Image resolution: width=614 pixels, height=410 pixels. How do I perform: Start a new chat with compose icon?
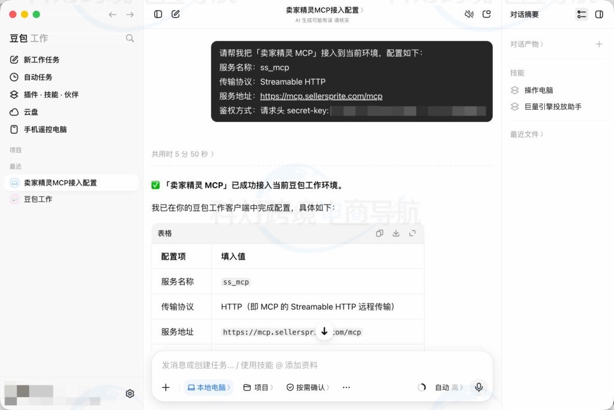tap(176, 14)
